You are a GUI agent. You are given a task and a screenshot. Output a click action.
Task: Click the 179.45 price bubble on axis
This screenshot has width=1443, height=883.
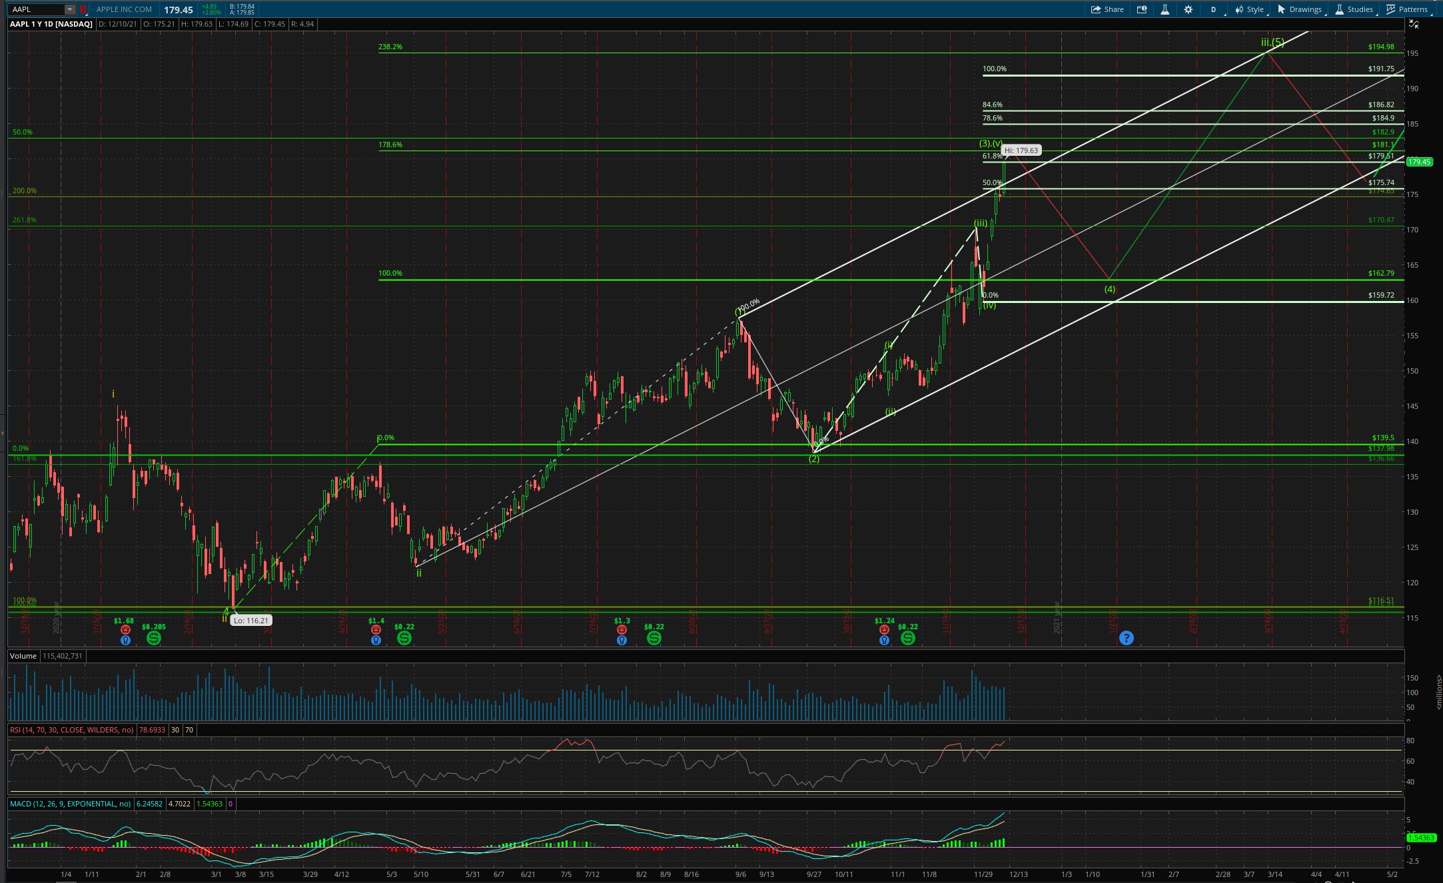tap(1420, 162)
